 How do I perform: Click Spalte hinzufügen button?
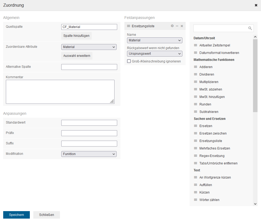coord(76,36)
